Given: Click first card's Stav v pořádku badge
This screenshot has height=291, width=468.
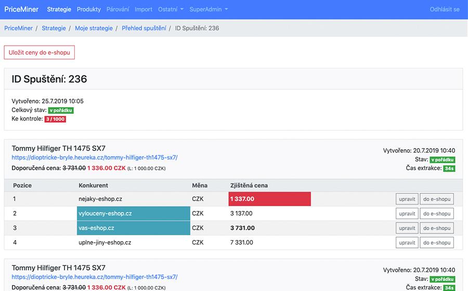Looking at the screenshot, I should 443,160.
